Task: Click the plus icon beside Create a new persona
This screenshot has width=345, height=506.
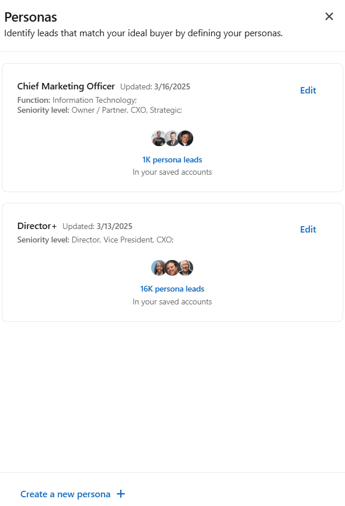Action: (121, 494)
